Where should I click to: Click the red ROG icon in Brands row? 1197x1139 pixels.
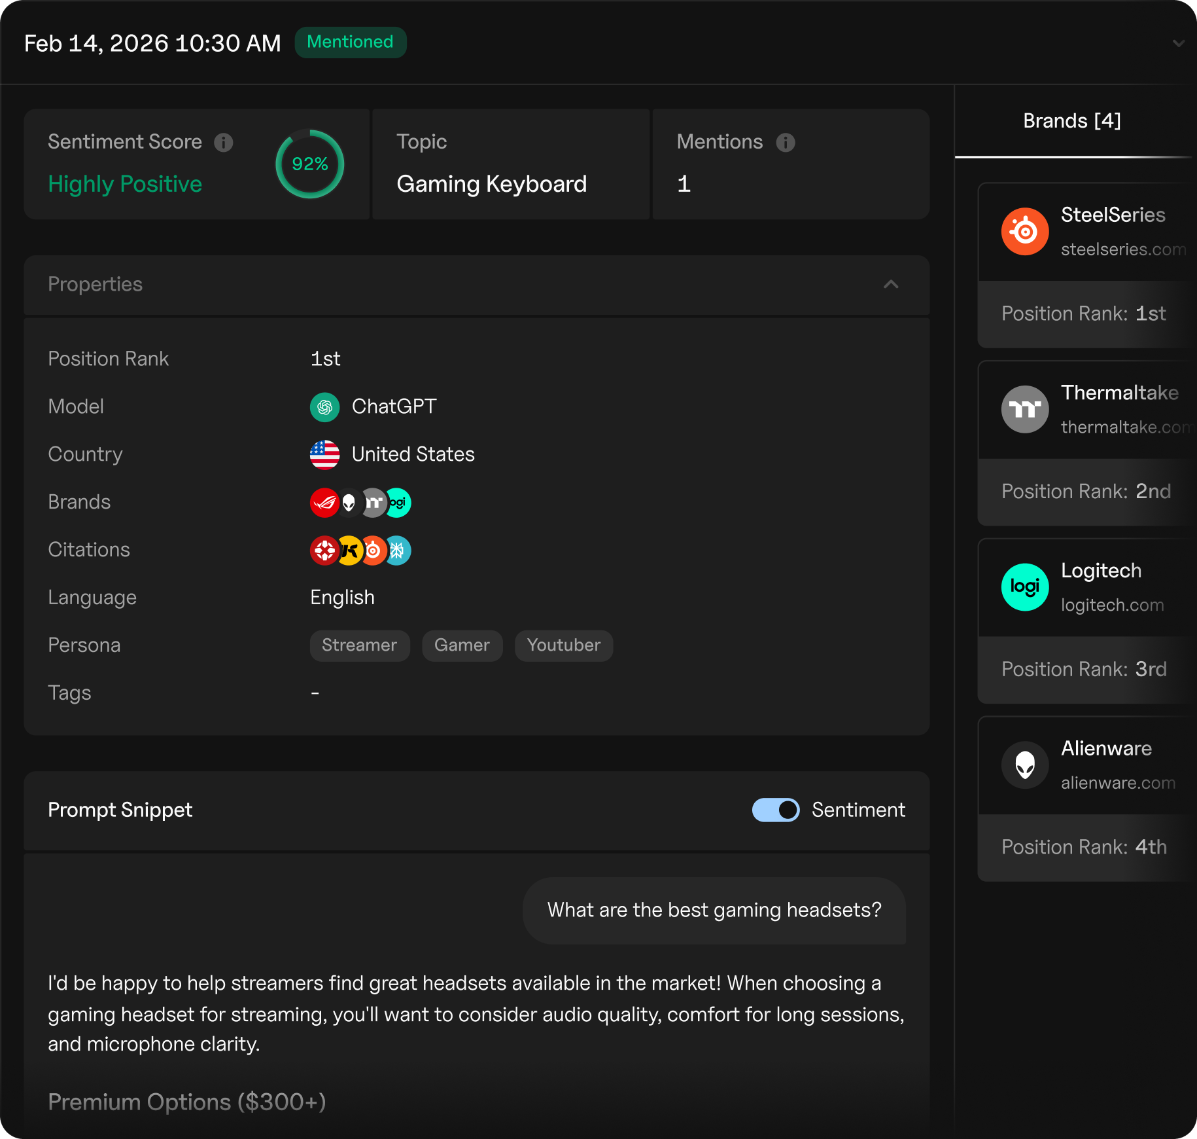point(323,503)
